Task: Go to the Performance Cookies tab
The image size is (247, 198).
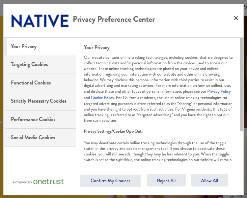Action: click(33, 119)
